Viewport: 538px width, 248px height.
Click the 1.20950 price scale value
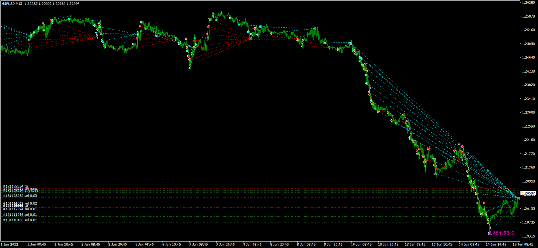[x=528, y=181]
